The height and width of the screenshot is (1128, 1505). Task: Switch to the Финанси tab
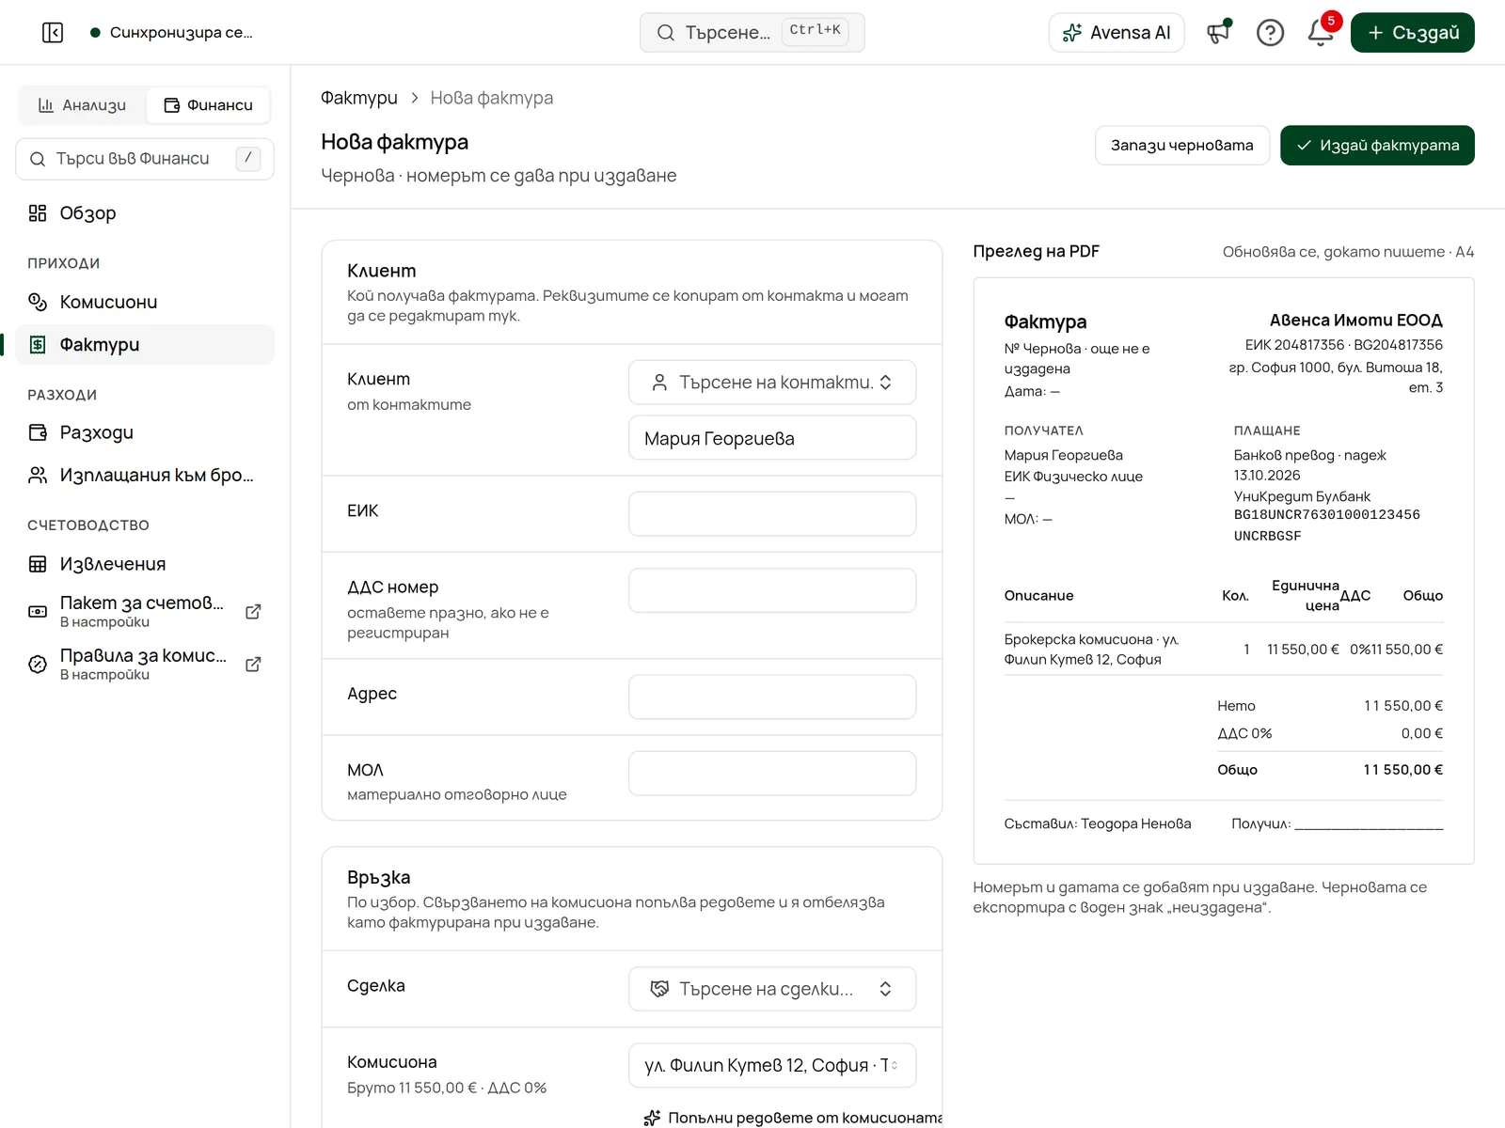tap(208, 105)
